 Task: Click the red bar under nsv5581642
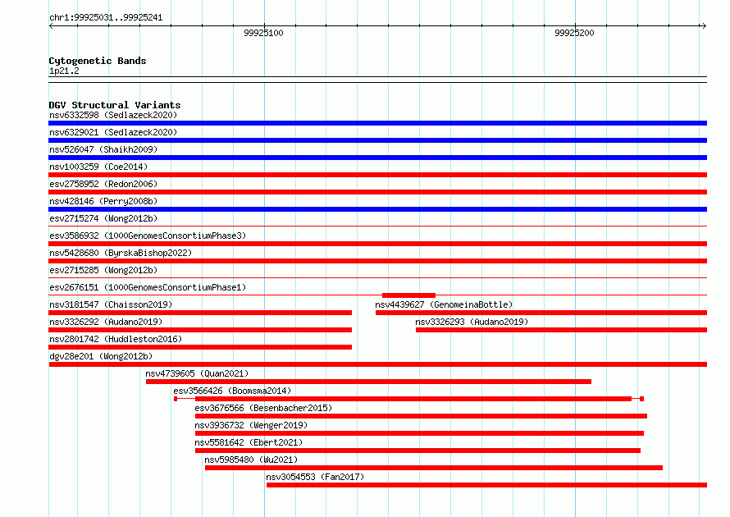click(x=417, y=451)
